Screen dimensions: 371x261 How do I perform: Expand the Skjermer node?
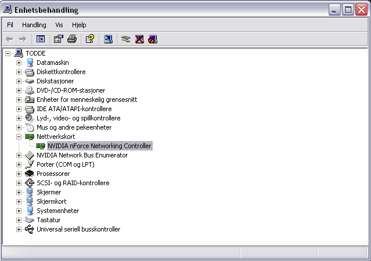pyautogui.click(x=19, y=192)
